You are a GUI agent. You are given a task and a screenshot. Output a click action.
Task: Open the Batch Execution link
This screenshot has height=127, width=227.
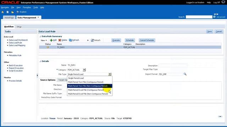click(16, 66)
